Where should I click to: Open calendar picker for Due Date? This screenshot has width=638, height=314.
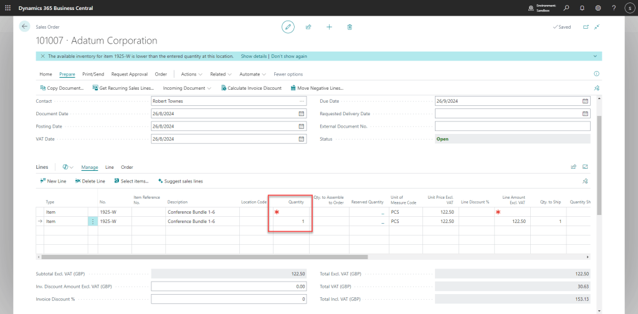(585, 101)
